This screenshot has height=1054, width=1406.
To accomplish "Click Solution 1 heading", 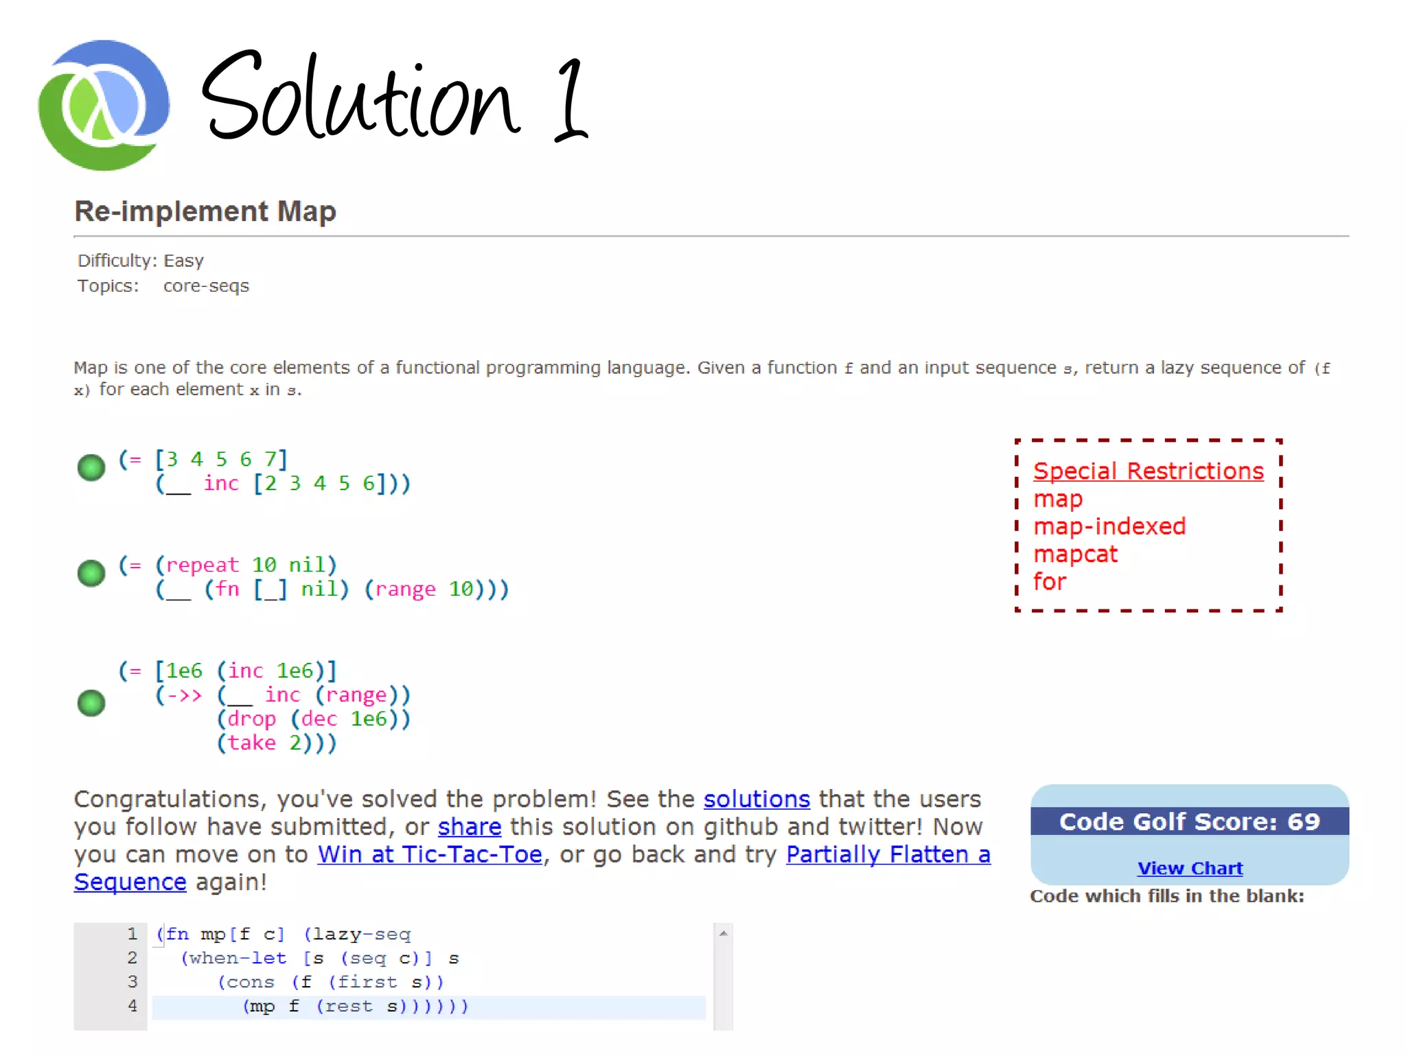I will [394, 96].
